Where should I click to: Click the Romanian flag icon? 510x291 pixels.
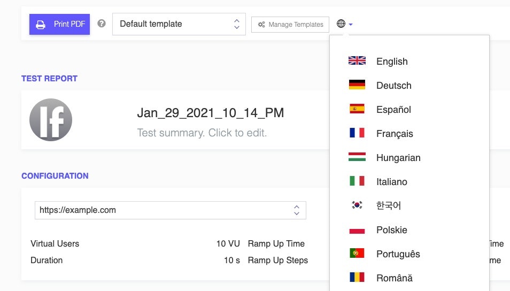pos(357,277)
